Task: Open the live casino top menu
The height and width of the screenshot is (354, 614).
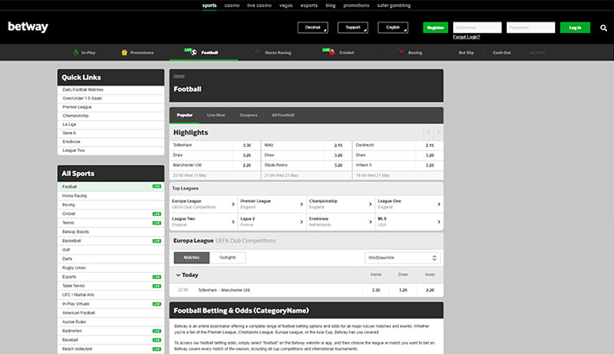Action: click(259, 5)
